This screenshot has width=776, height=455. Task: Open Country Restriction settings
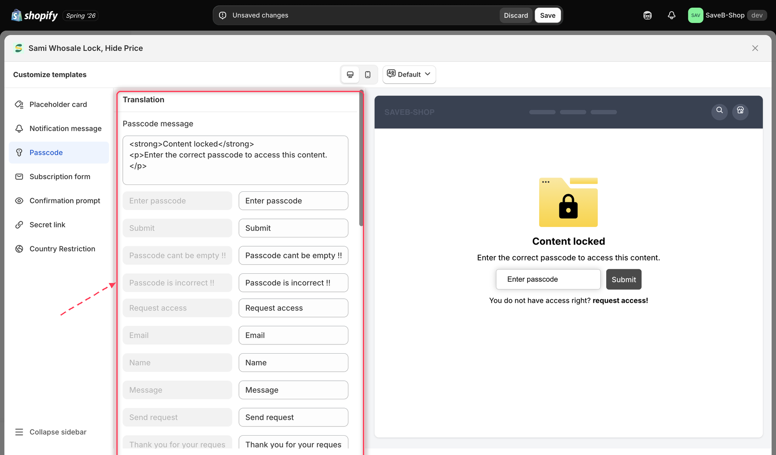coord(59,249)
